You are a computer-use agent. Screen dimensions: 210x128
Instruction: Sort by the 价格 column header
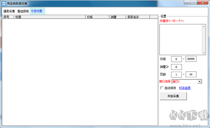pos(97,17)
